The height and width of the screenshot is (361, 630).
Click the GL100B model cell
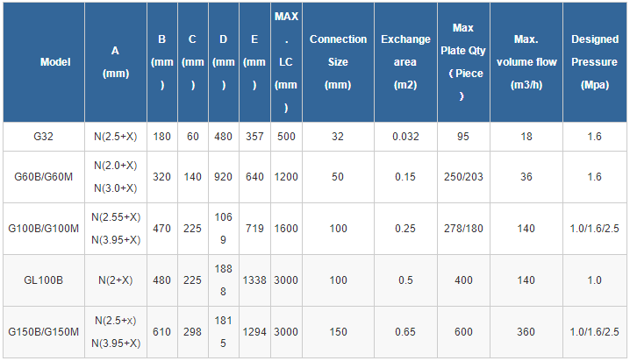[44, 280]
